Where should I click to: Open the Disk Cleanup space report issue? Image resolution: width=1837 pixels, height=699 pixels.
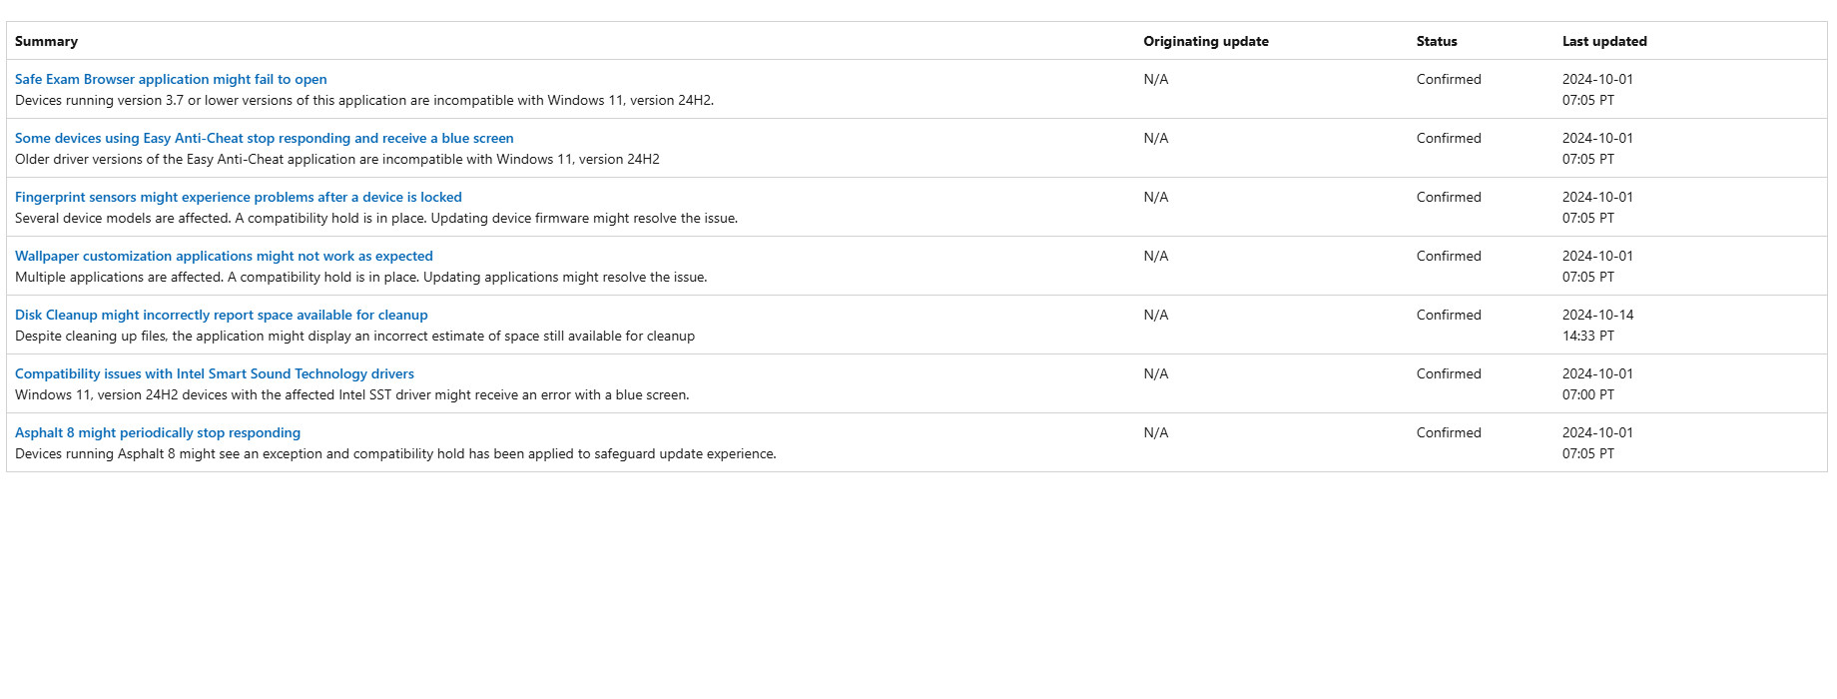pyautogui.click(x=221, y=316)
